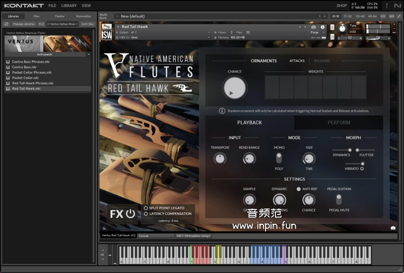Toggle the Instr Nav pane button
The image size is (404, 273).
point(88,24)
